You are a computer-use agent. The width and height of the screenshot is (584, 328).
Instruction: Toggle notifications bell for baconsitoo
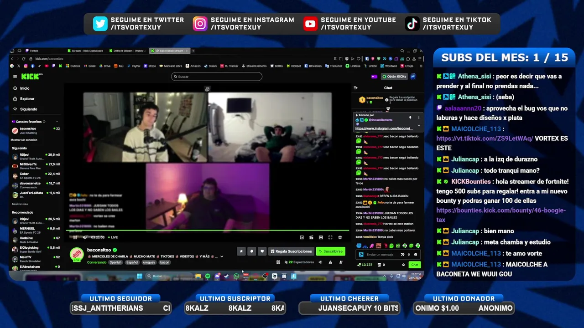[x=251, y=251]
